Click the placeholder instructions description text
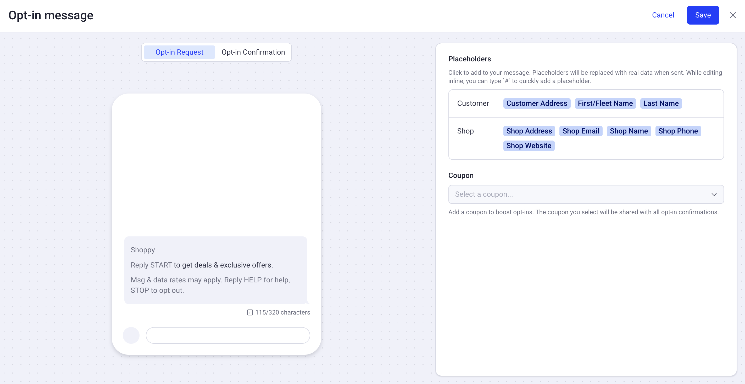Screen dimensions: 745x384 click(585, 77)
